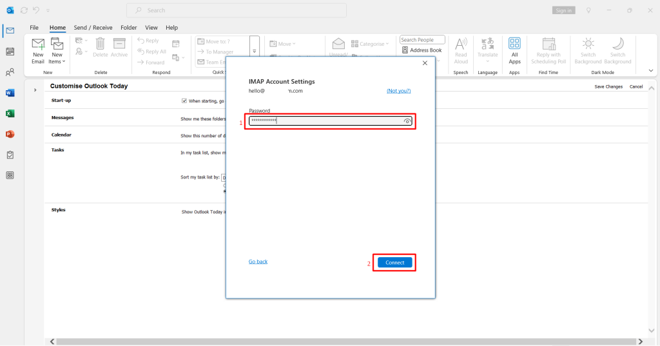Switch Background moon icon
660x346 pixels.
click(617, 51)
